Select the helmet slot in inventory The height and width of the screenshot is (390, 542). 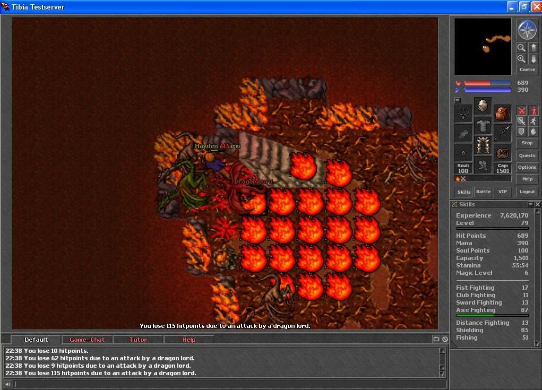pyautogui.click(x=483, y=105)
